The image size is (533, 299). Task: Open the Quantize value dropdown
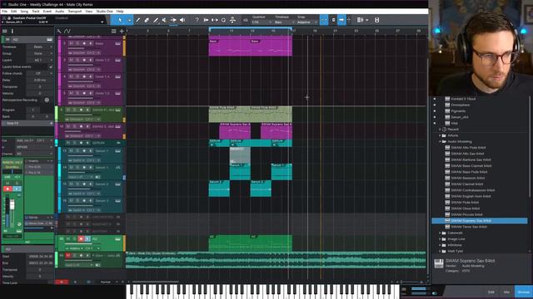click(262, 22)
